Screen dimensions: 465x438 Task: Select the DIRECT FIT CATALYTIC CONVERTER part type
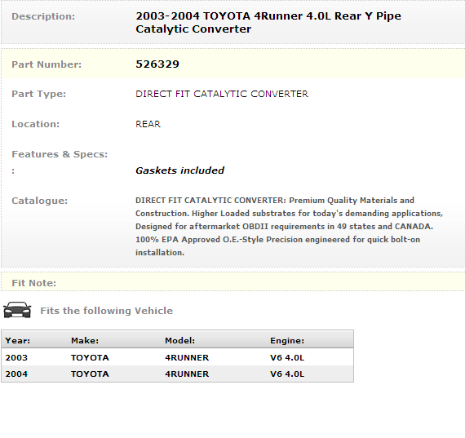pyautogui.click(x=222, y=94)
